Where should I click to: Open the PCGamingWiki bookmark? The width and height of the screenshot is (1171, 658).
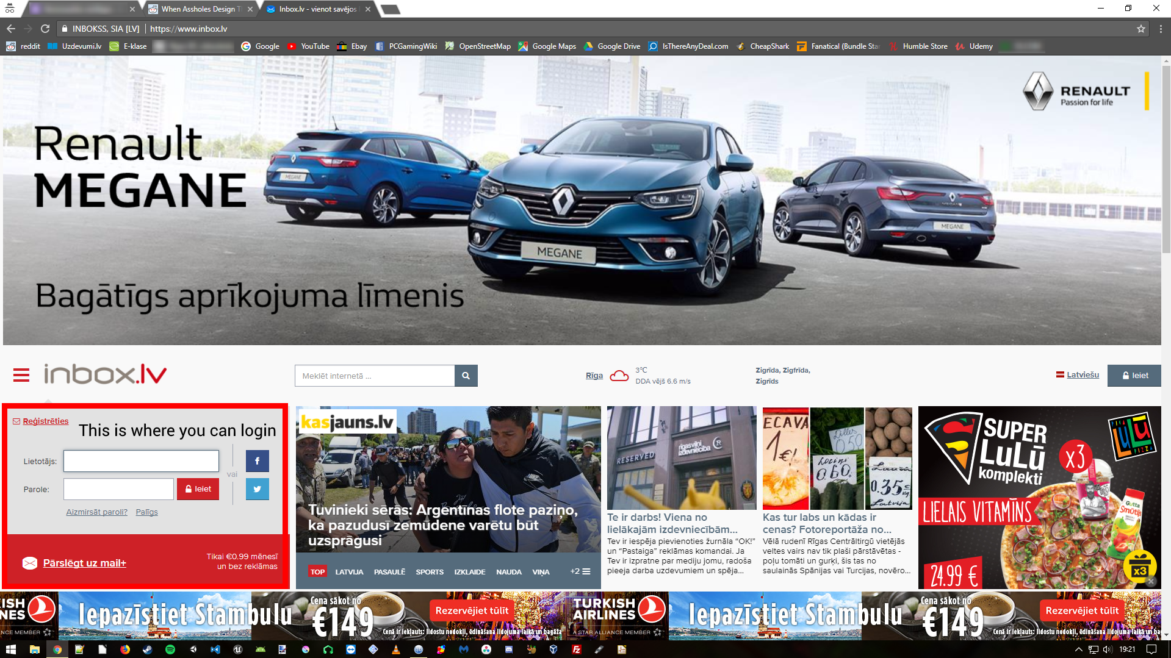pos(406,46)
